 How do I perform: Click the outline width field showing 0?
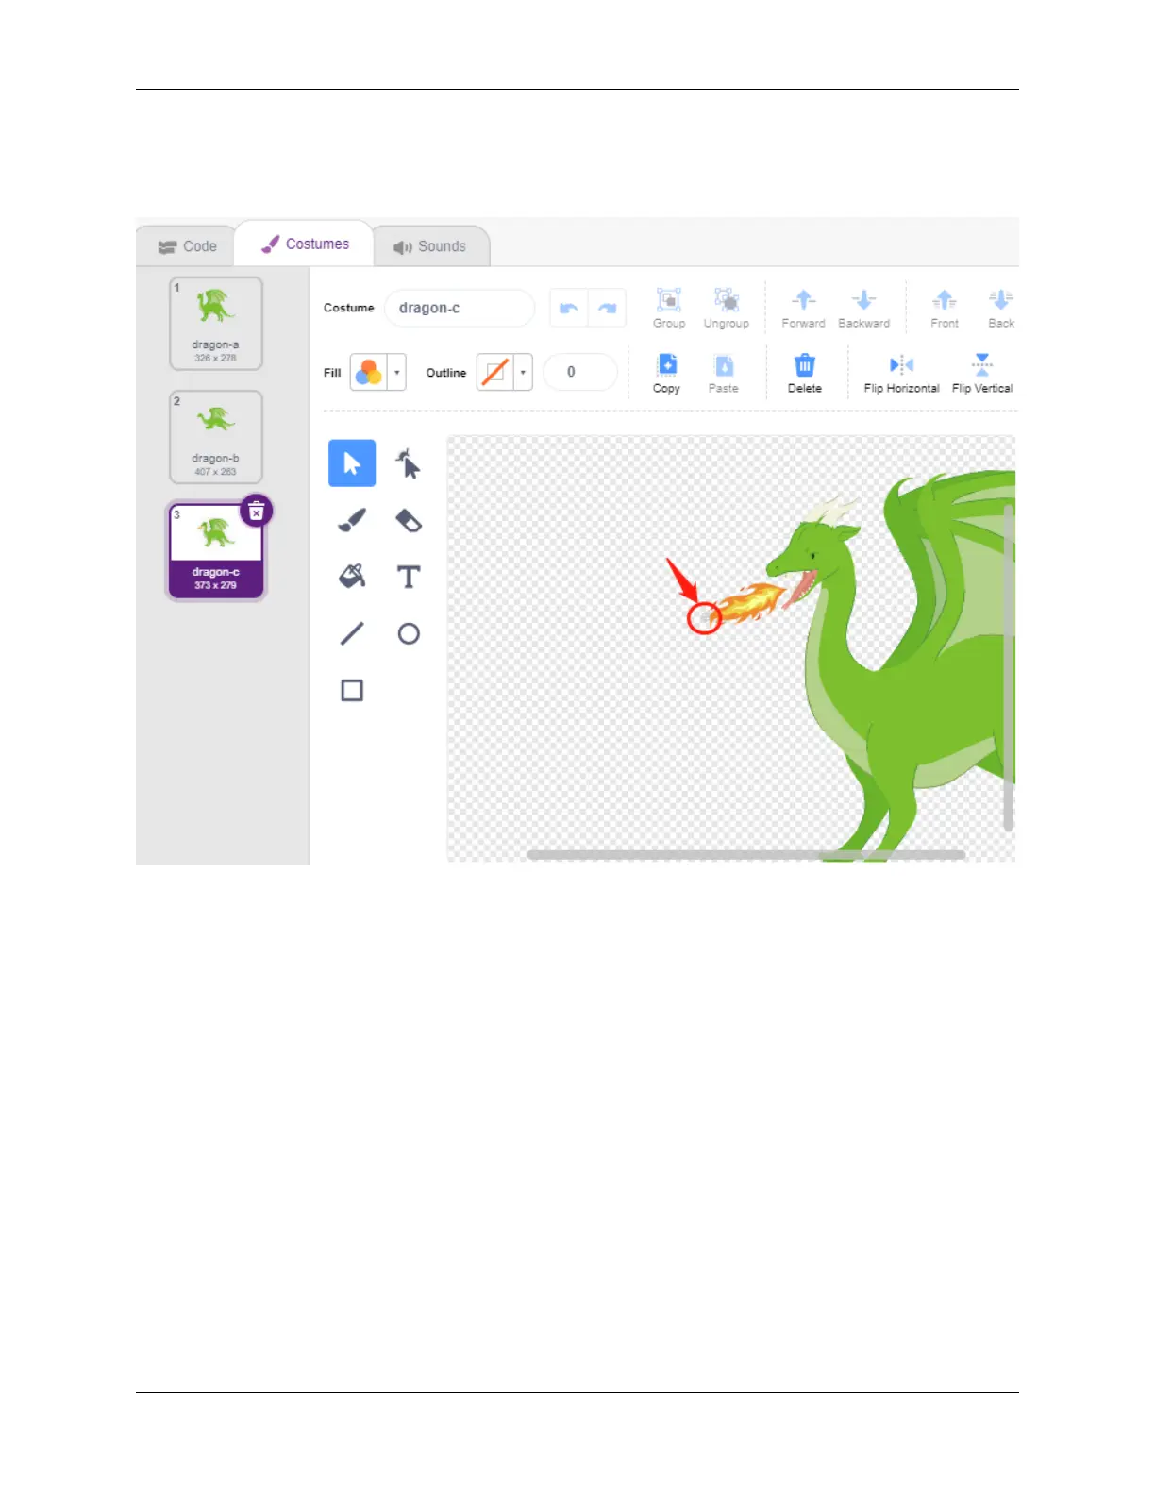coord(579,372)
